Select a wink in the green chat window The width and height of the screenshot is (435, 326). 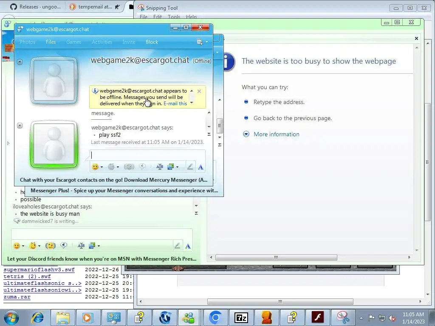pyautogui.click(x=33, y=246)
